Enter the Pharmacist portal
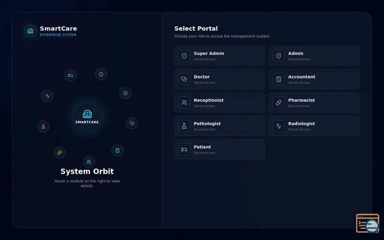The image size is (384, 240). (314, 103)
